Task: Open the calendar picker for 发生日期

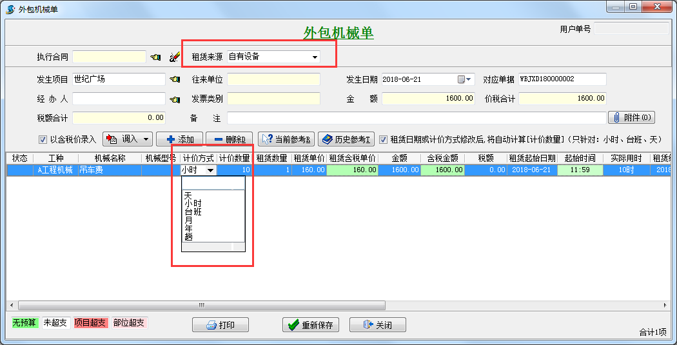Action: tap(465, 79)
